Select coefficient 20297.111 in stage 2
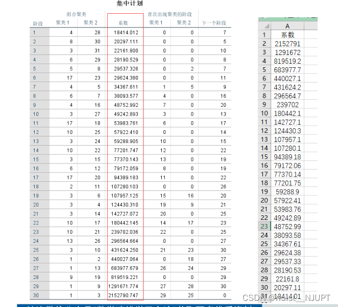The image size is (338, 307). coord(126,41)
